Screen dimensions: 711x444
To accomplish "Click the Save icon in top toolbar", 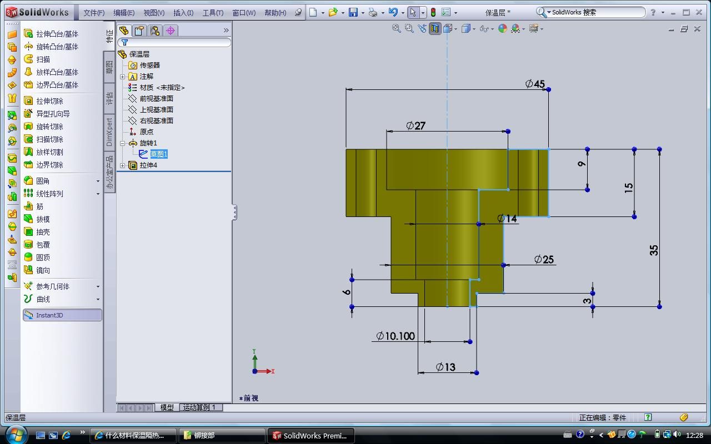I will pyautogui.click(x=353, y=12).
